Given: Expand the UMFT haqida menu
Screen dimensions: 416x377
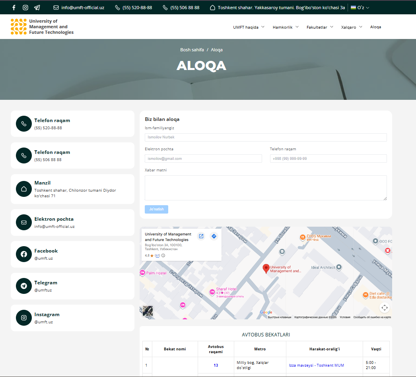Looking at the screenshot, I should pyautogui.click(x=249, y=27).
